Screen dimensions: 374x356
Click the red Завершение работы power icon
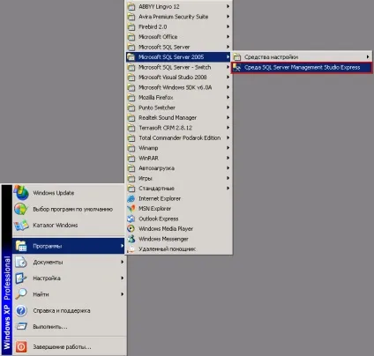(21, 347)
